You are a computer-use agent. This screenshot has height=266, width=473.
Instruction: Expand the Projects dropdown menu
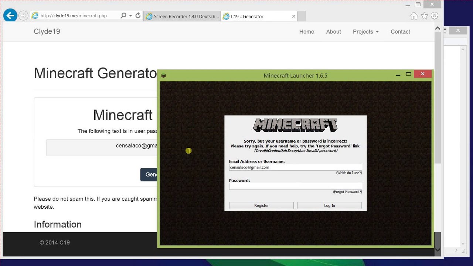pyautogui.click(x=366, y=32)
